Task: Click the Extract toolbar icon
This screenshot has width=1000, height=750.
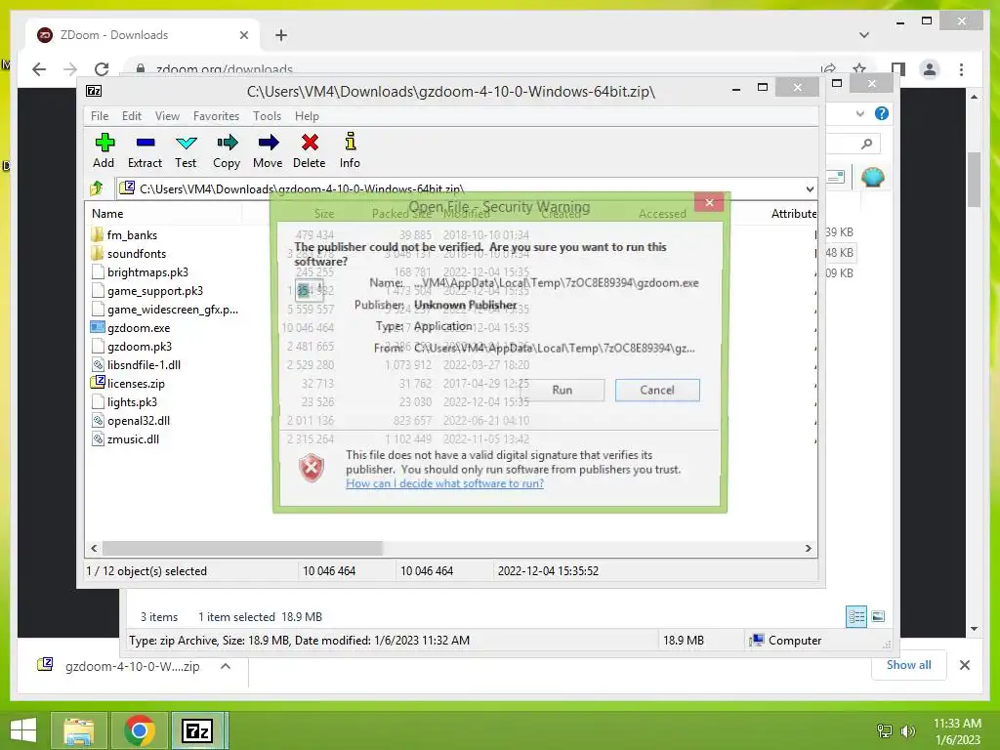Action: point(145,150)
